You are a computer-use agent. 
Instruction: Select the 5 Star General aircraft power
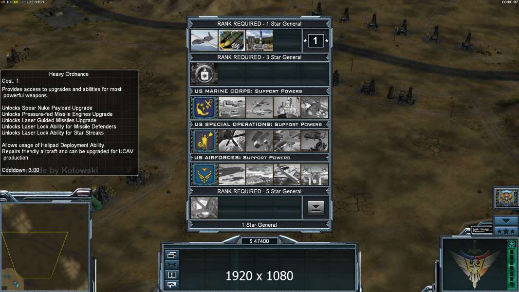[x=204, y=208]
